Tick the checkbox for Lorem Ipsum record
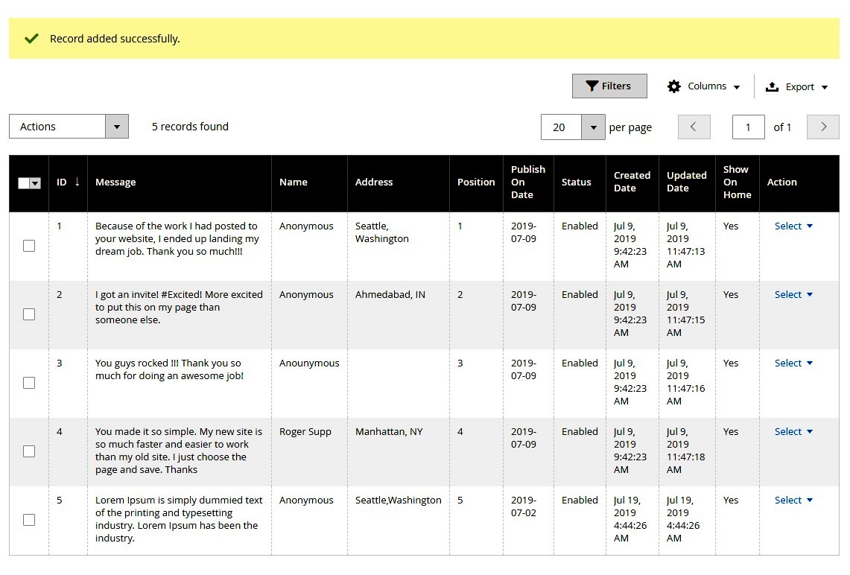Screen dimensions: 850x575 click(x=29, y=520)
